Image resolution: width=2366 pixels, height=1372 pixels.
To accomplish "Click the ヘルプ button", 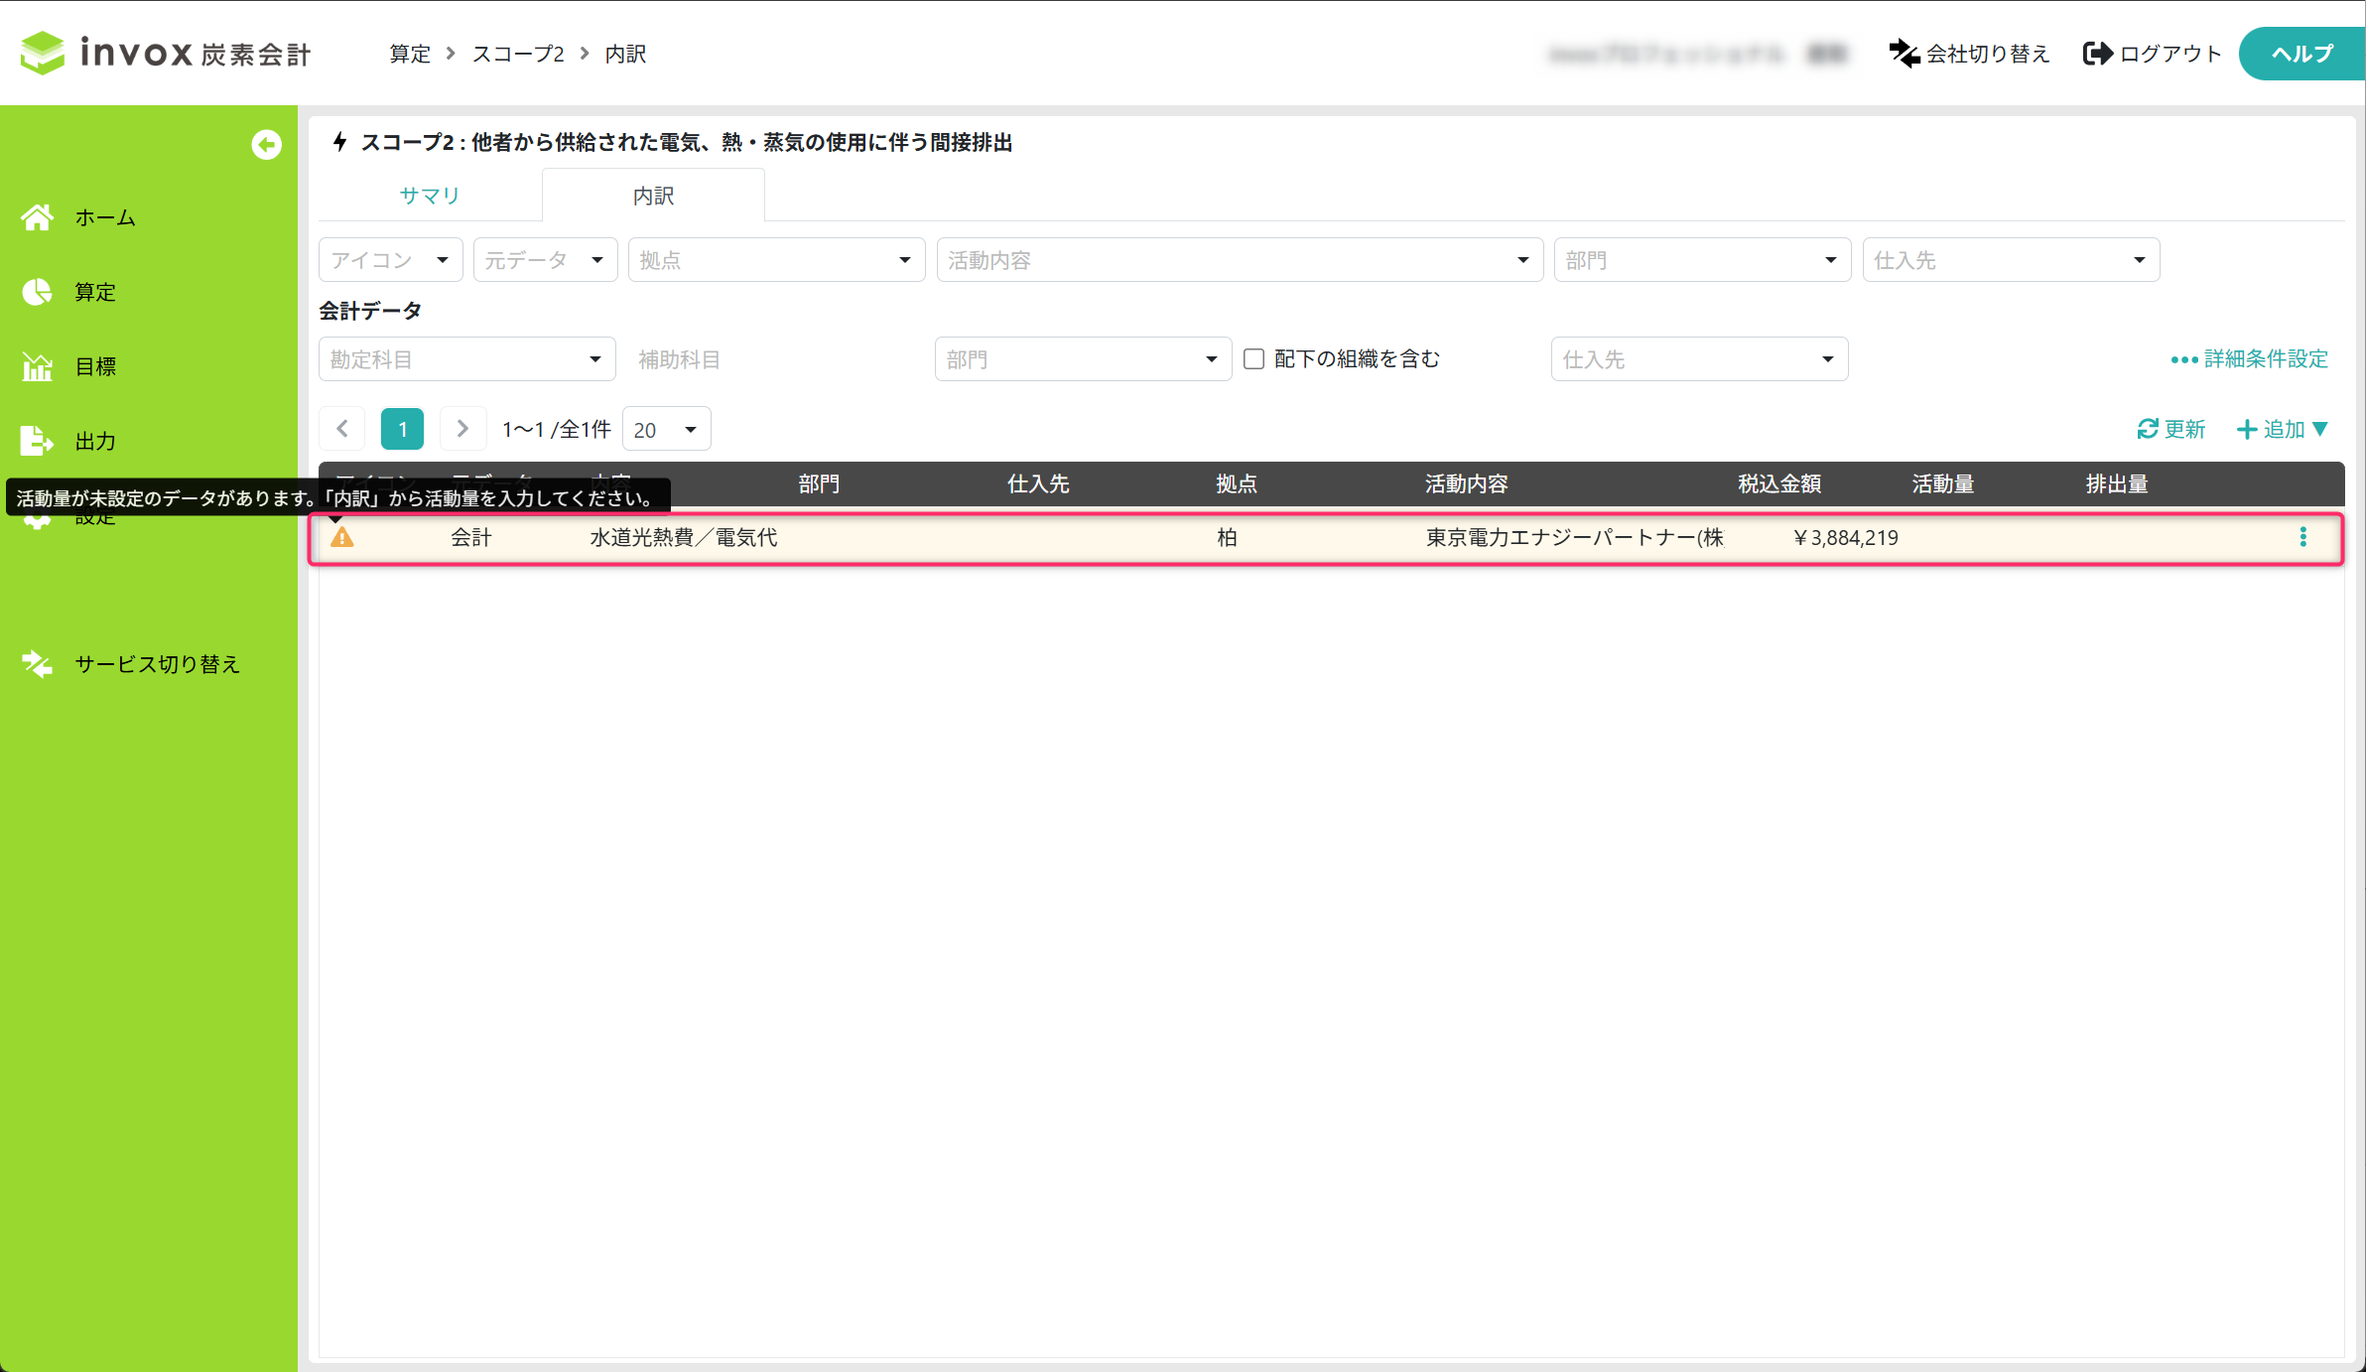I will 2300,54.
